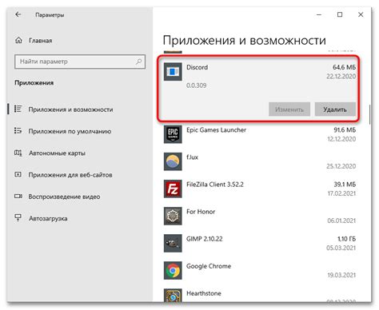Viewport: 379px width, 310px height.
Task: Click the FileZilla Client icon
Action: coord(173,189)
